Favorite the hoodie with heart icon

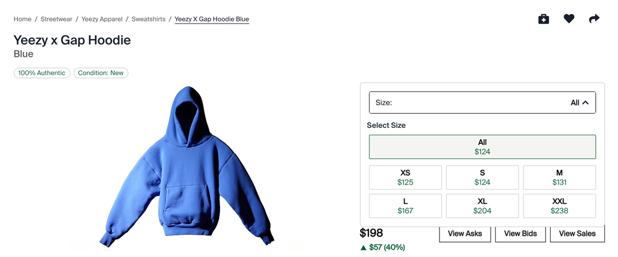pyautogui.click(x=569, y=19)
